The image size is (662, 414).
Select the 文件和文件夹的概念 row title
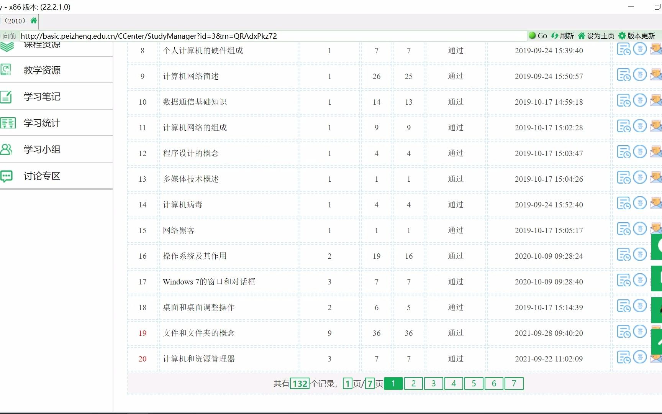(200, 333)
